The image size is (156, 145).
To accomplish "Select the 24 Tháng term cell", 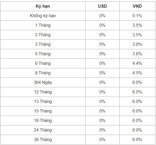I will [43, 130].
